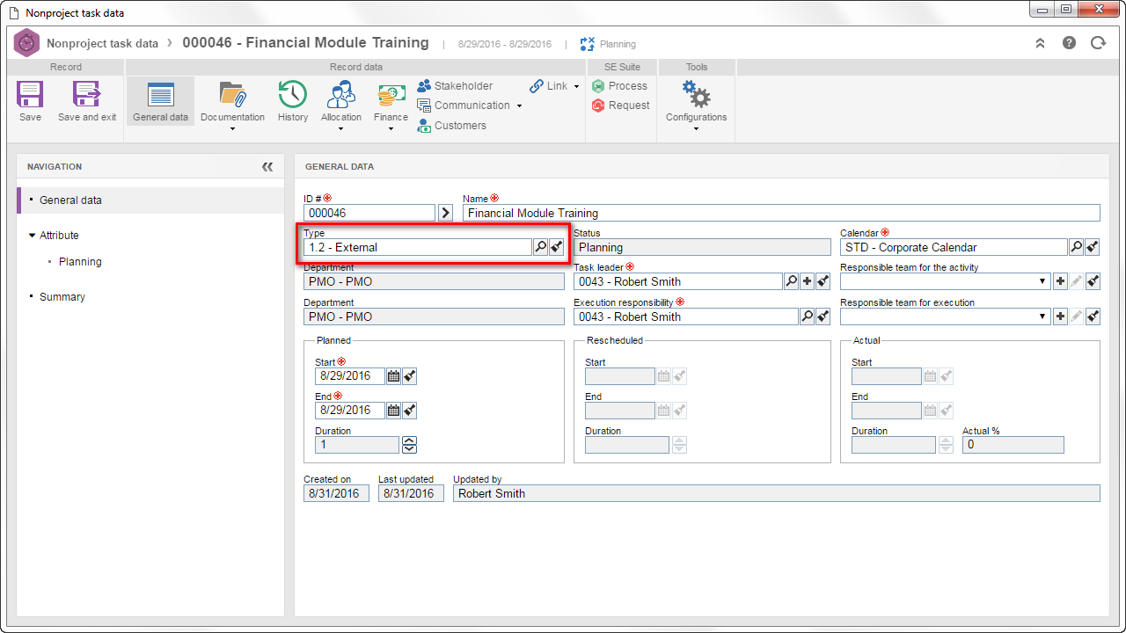The width and height of the screenshot is (1126, 633).
Task: Click the Process item in SE Suite
Action: pyautogui.click(x=620, y=86)
